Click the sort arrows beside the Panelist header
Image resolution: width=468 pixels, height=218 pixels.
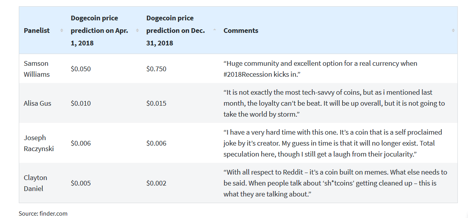click(62, 31)
